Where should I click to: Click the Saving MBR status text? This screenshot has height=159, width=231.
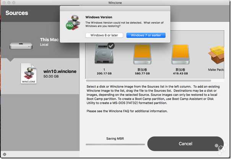[115, 138]
